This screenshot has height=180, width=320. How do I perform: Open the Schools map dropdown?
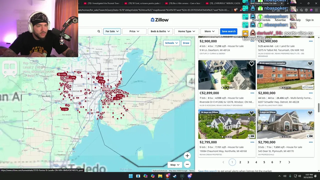[x=171, y=43]
